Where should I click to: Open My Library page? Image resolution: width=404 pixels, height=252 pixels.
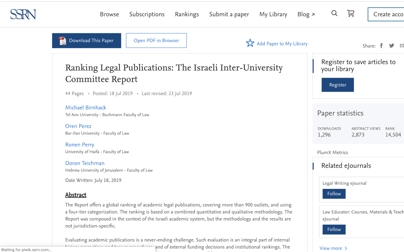click(x=273, y=14)
